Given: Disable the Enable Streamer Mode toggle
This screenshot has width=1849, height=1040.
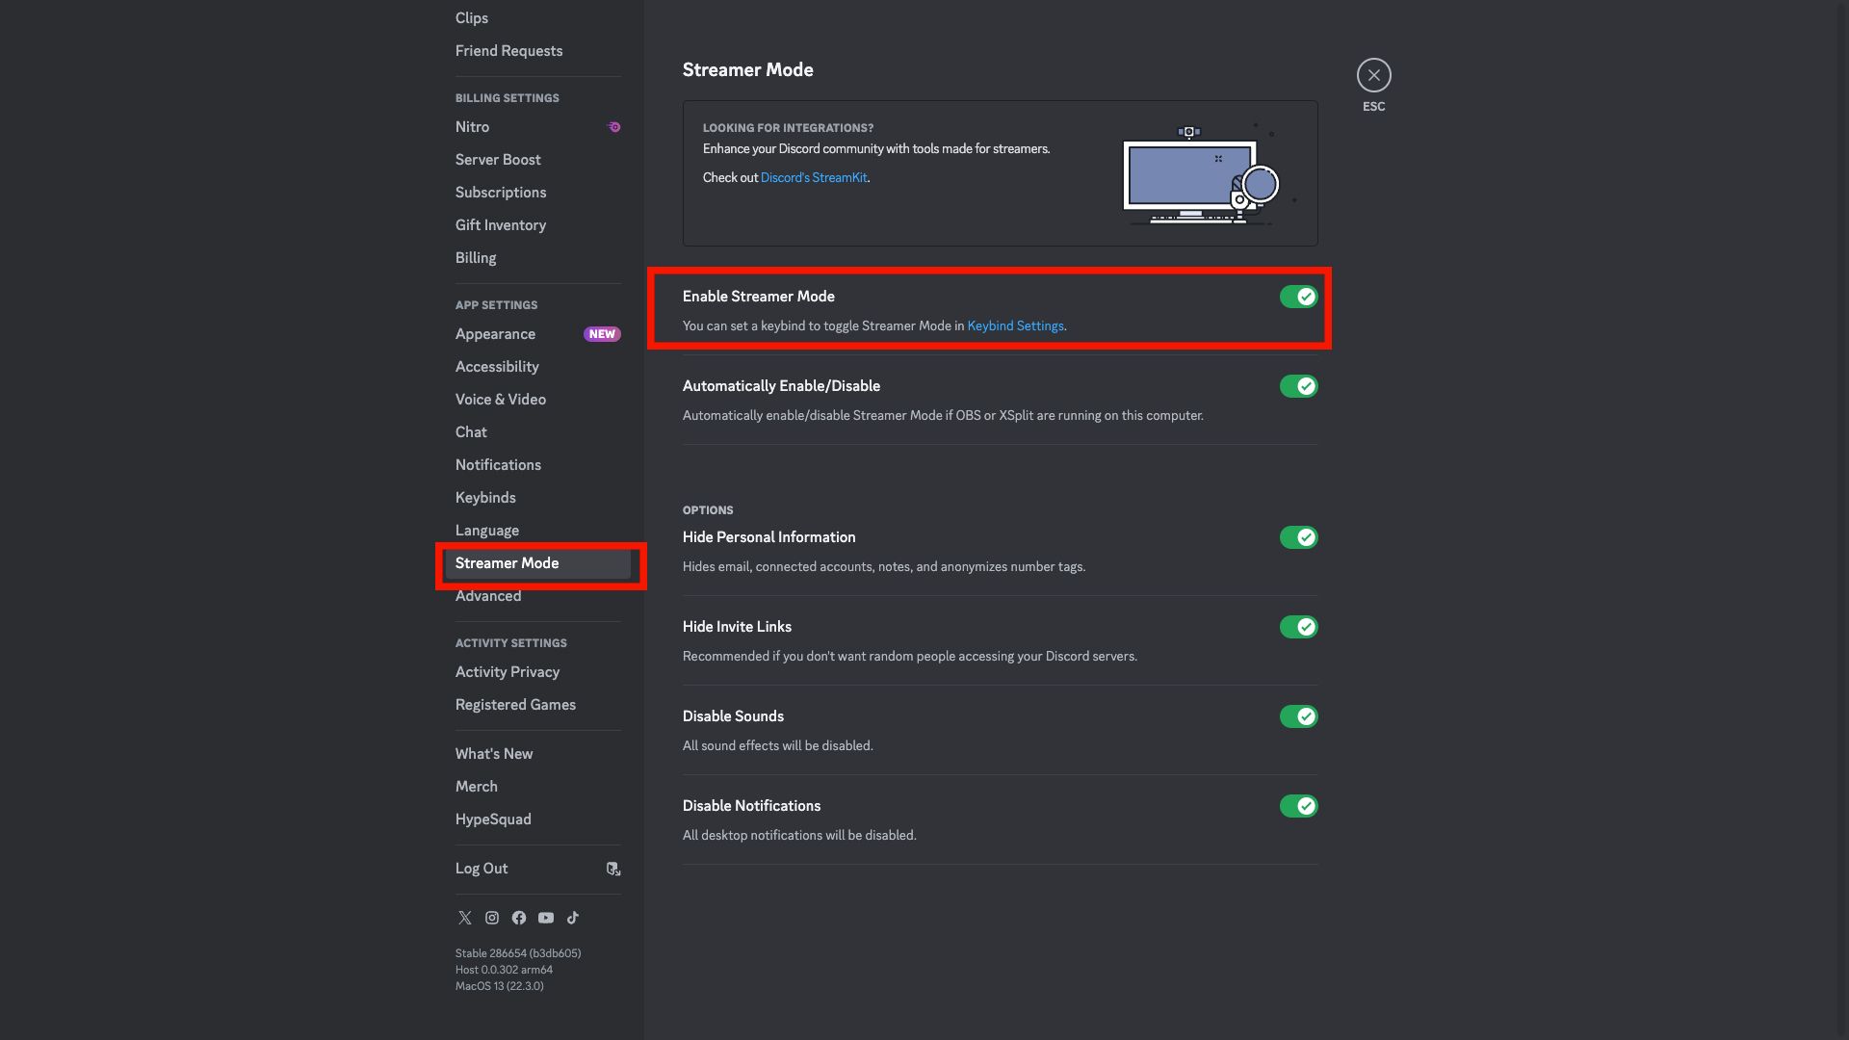Looking at the screenshot, I should [x=1298, y=297].
